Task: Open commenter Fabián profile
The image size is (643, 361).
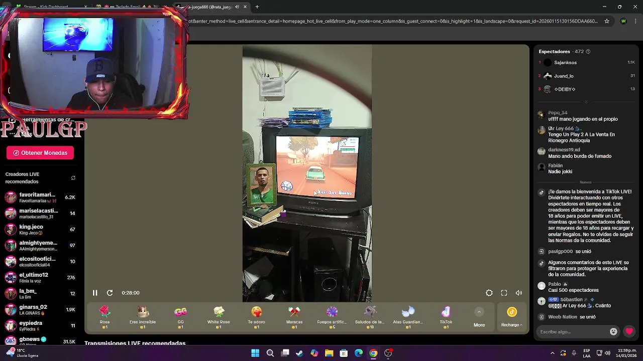Action: (x=555, y=165)
